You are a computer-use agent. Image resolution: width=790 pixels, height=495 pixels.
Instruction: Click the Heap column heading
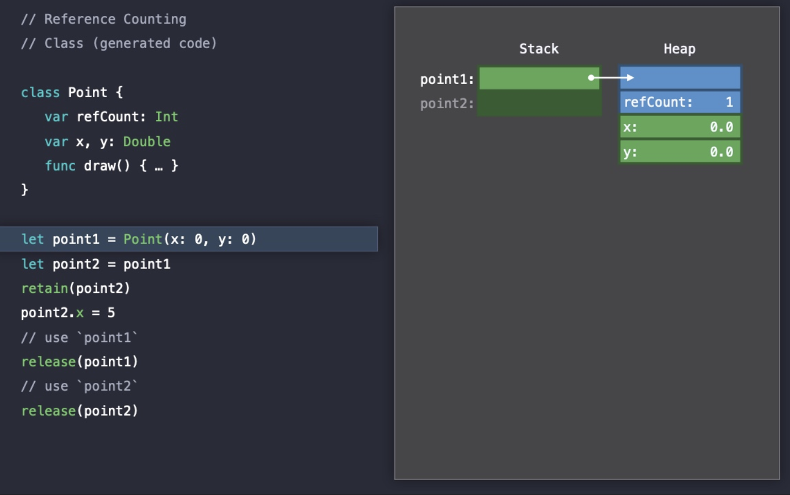point(680,49)
